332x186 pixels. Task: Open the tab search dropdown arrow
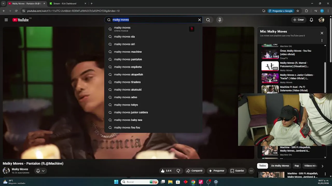tap(3, 4)
